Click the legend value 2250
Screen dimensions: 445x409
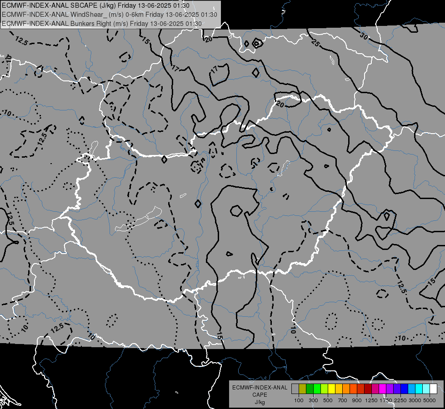coord(401,400)
